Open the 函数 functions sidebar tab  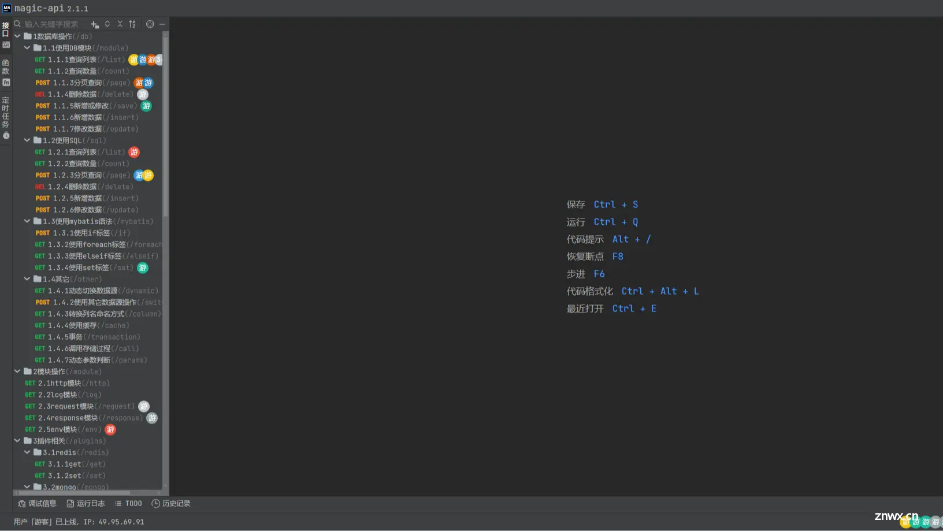(x=6, y=73)
